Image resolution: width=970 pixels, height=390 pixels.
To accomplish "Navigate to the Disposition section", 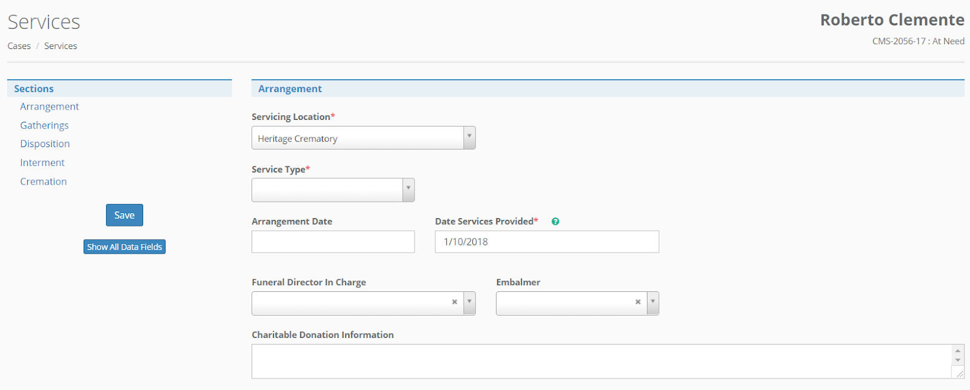I will point(45,144).
